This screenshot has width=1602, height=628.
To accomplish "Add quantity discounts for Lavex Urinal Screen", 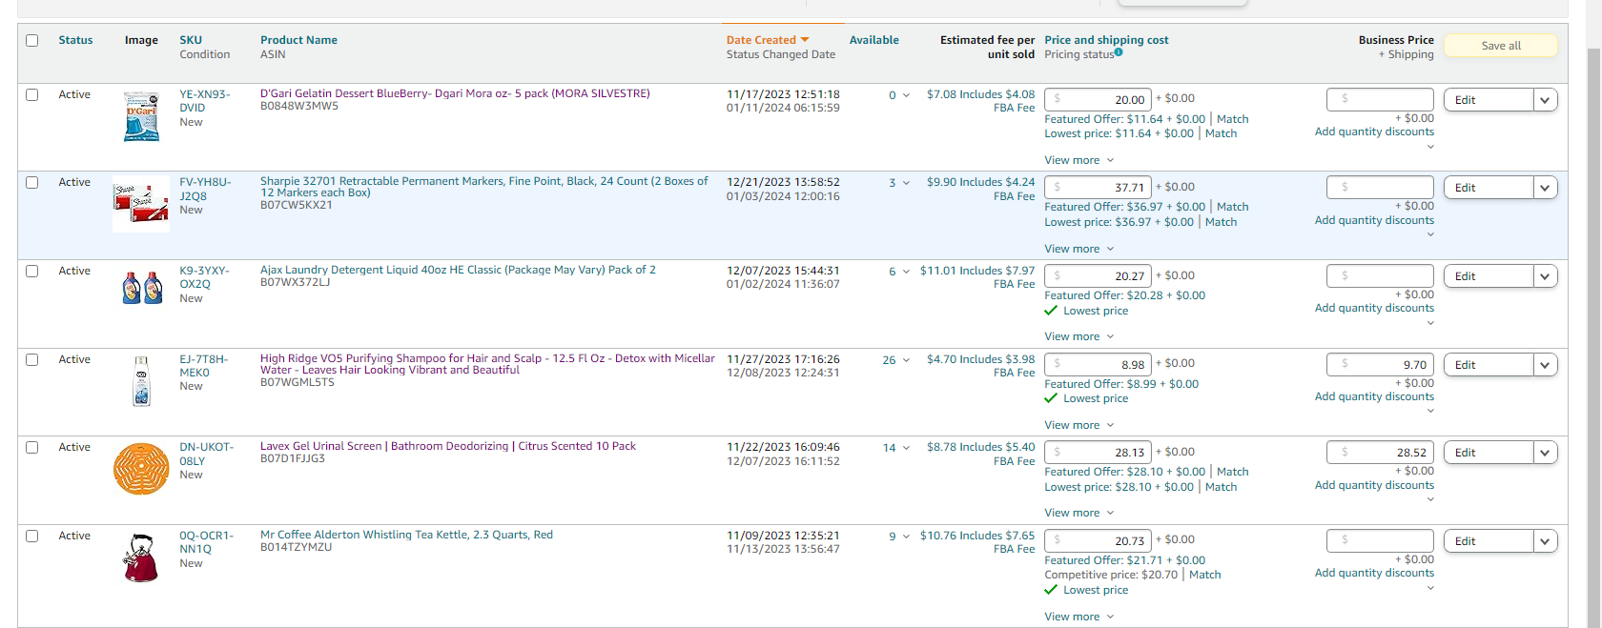I will coord(1374,485).
